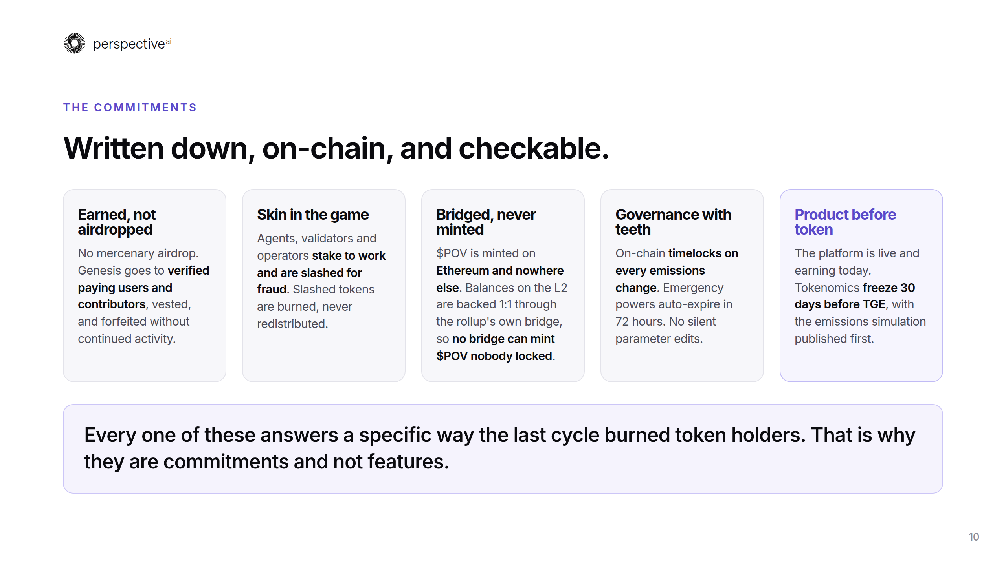Viewport: 1006px width, 565px height.
Task: Click the Governance with teeth heading
Action: pyautogui.click(x=673, y=222)
